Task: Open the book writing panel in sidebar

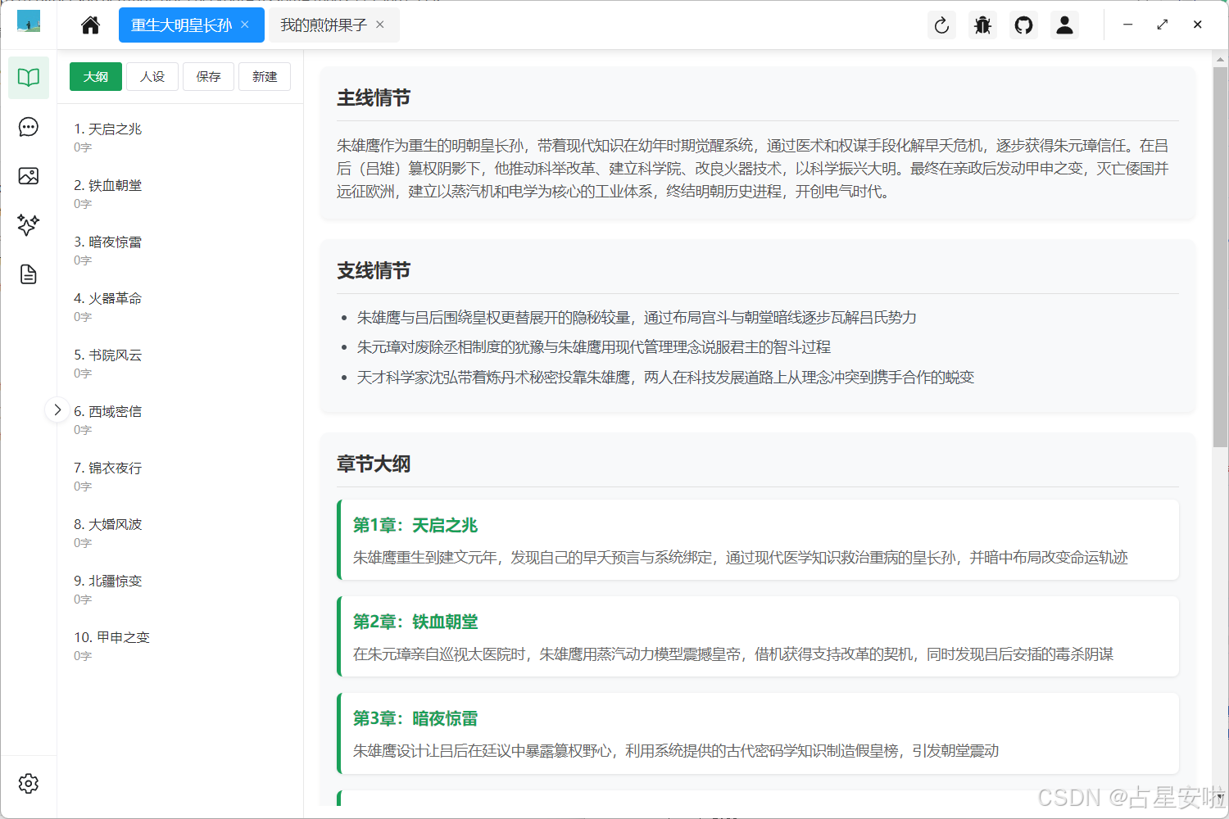Action: 29,78
